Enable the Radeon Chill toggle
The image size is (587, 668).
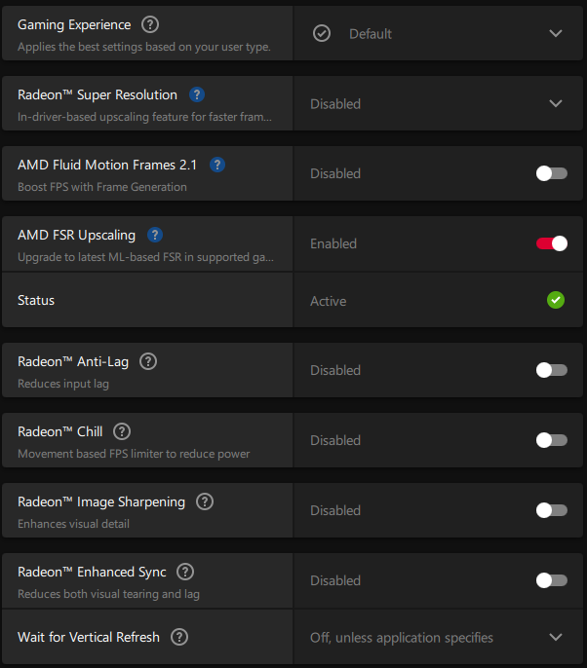[x=552, y=440]
